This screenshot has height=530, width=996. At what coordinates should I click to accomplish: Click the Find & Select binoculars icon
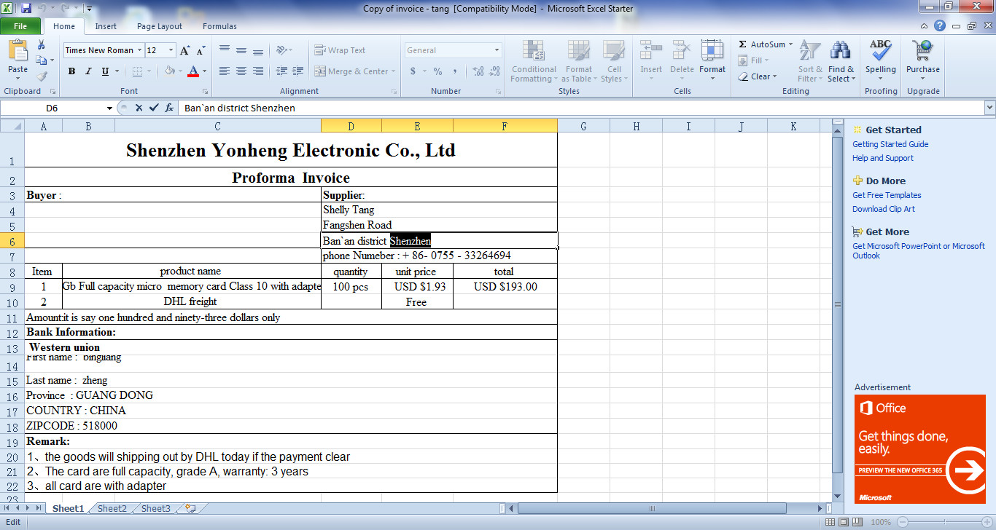pyautogui.click(x=841, y=50)
